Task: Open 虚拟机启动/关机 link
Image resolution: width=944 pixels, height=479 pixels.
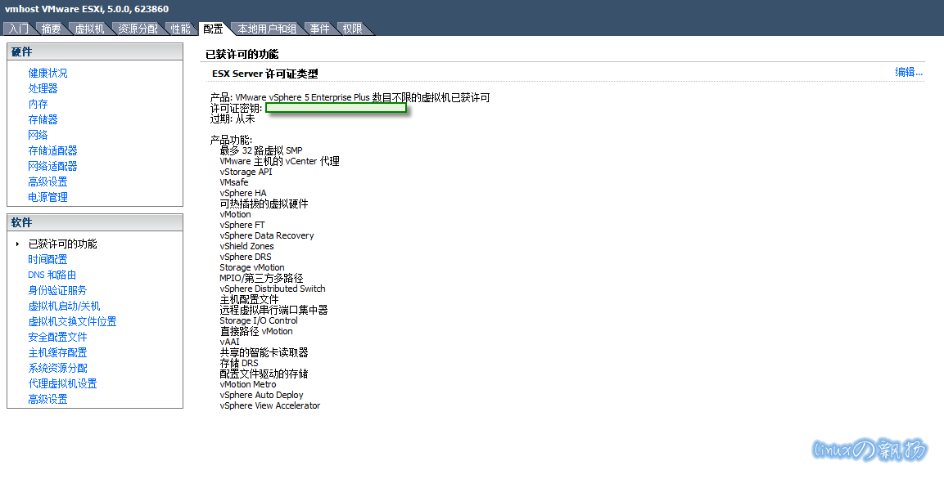Action: tap(64, 306)
